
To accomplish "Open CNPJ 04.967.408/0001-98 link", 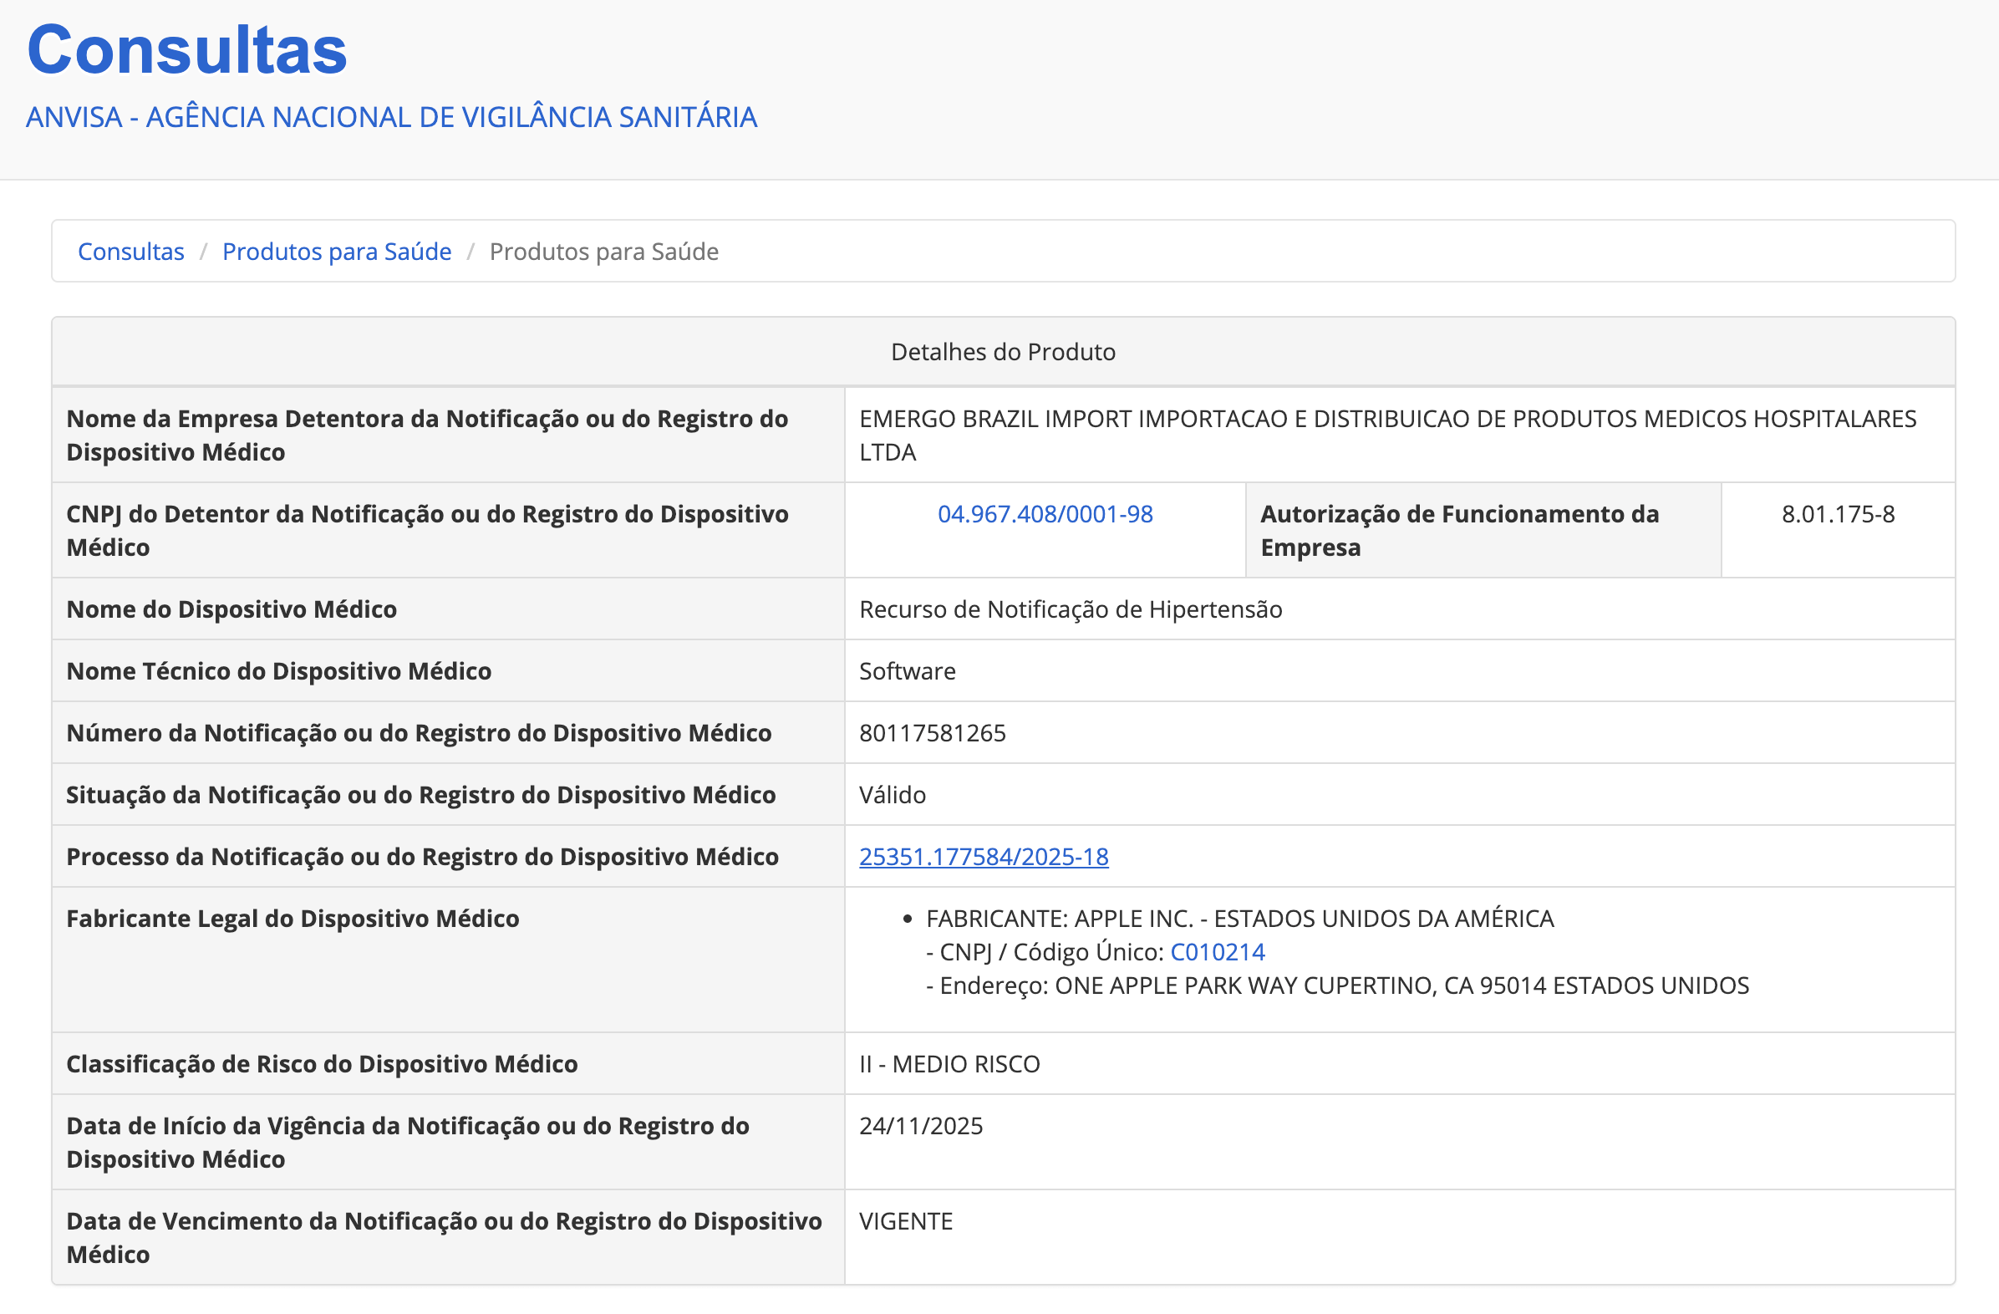I will (1044, 514).
